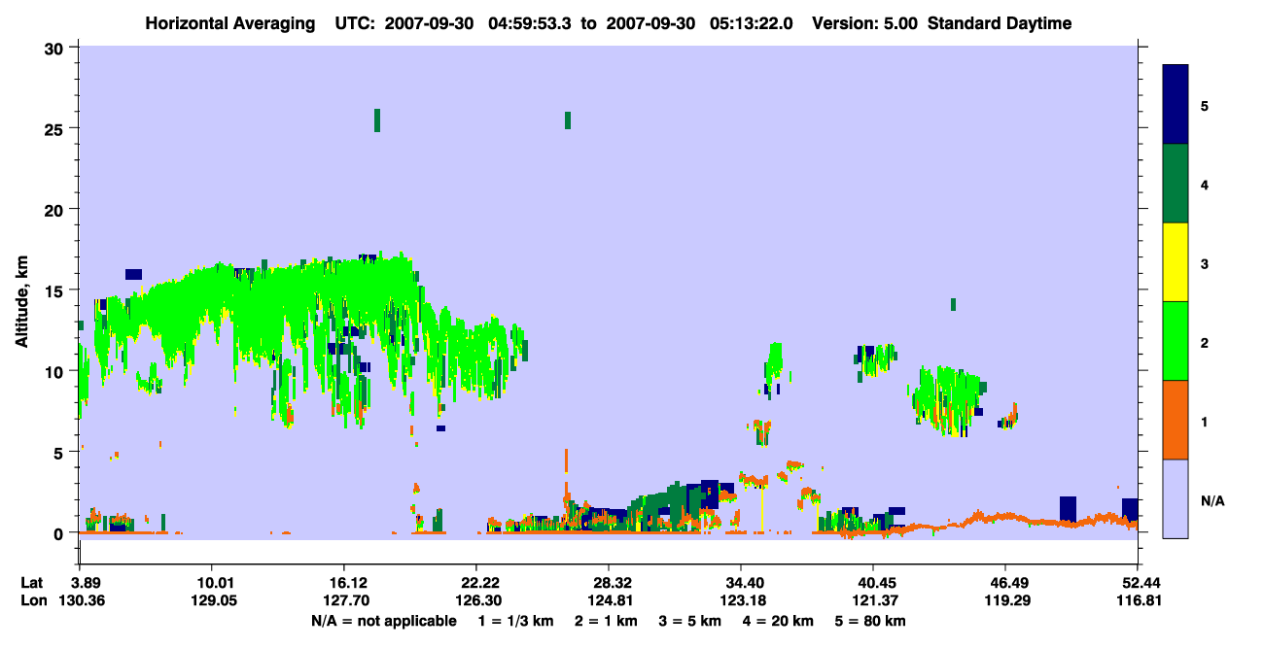The height and width of the screenshot is (648, 1264).
Task: Click the y-axis tick label '25'
Action: pos(56,128)
